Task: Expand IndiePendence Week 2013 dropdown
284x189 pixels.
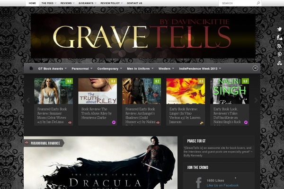Action: 220,69
